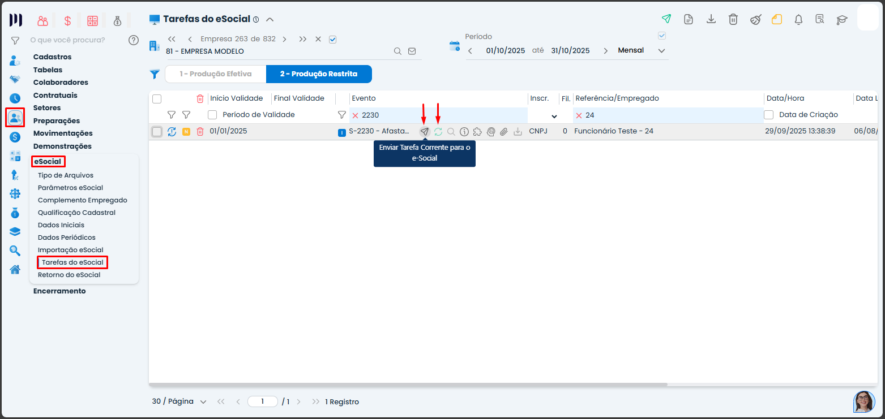Toggle the checkbox next to the company navigation
Image resolution: width=885 pixels, height=419 pixels.
[333, 39]
